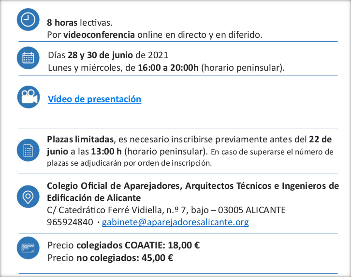Viewport: 351px width, 277px height.
Task: Open the Vídeo de presentación link
Action: (94, 99)
